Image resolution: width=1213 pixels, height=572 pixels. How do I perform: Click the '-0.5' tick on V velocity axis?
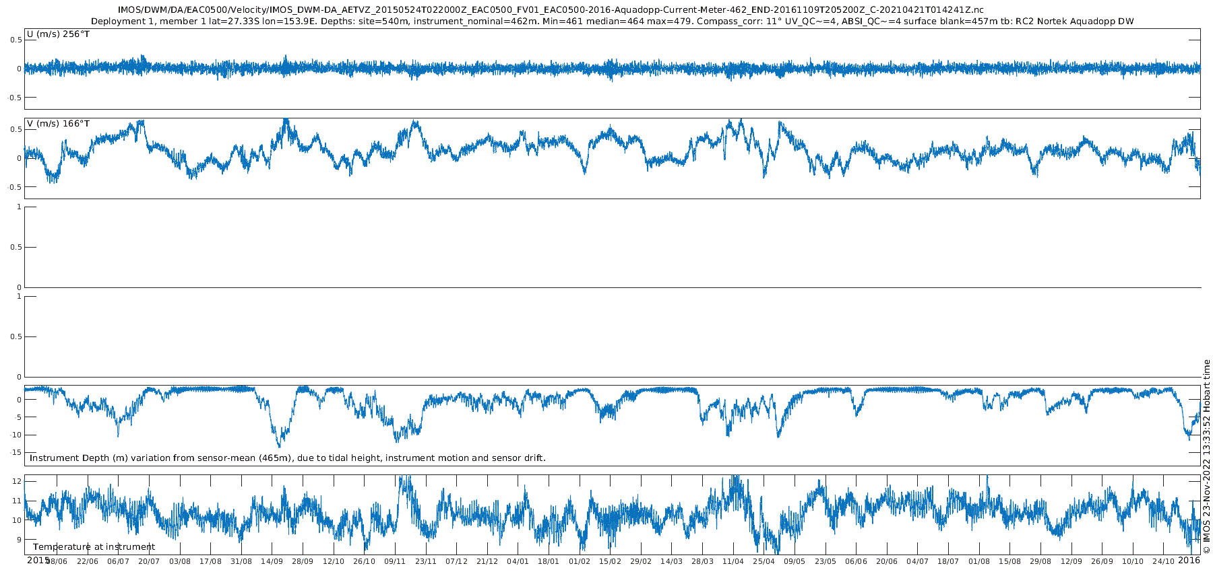15,188
